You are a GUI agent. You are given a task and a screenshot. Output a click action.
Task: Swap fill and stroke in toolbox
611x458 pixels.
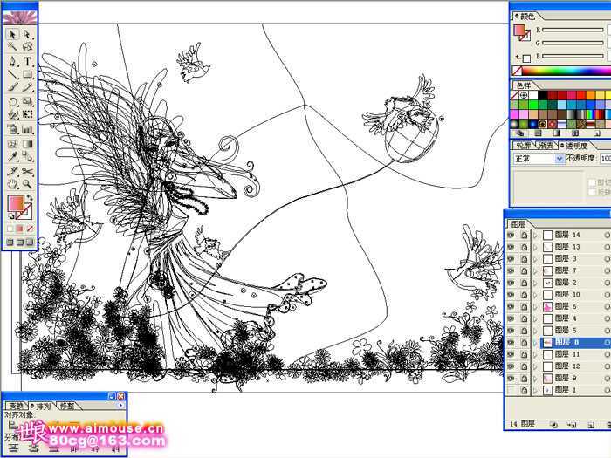[30, 198]
